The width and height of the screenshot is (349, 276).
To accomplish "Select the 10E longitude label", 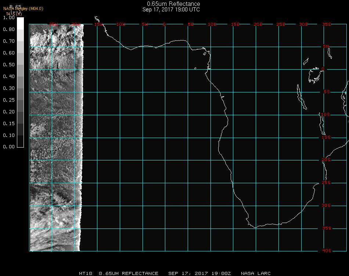I will 212,24.
